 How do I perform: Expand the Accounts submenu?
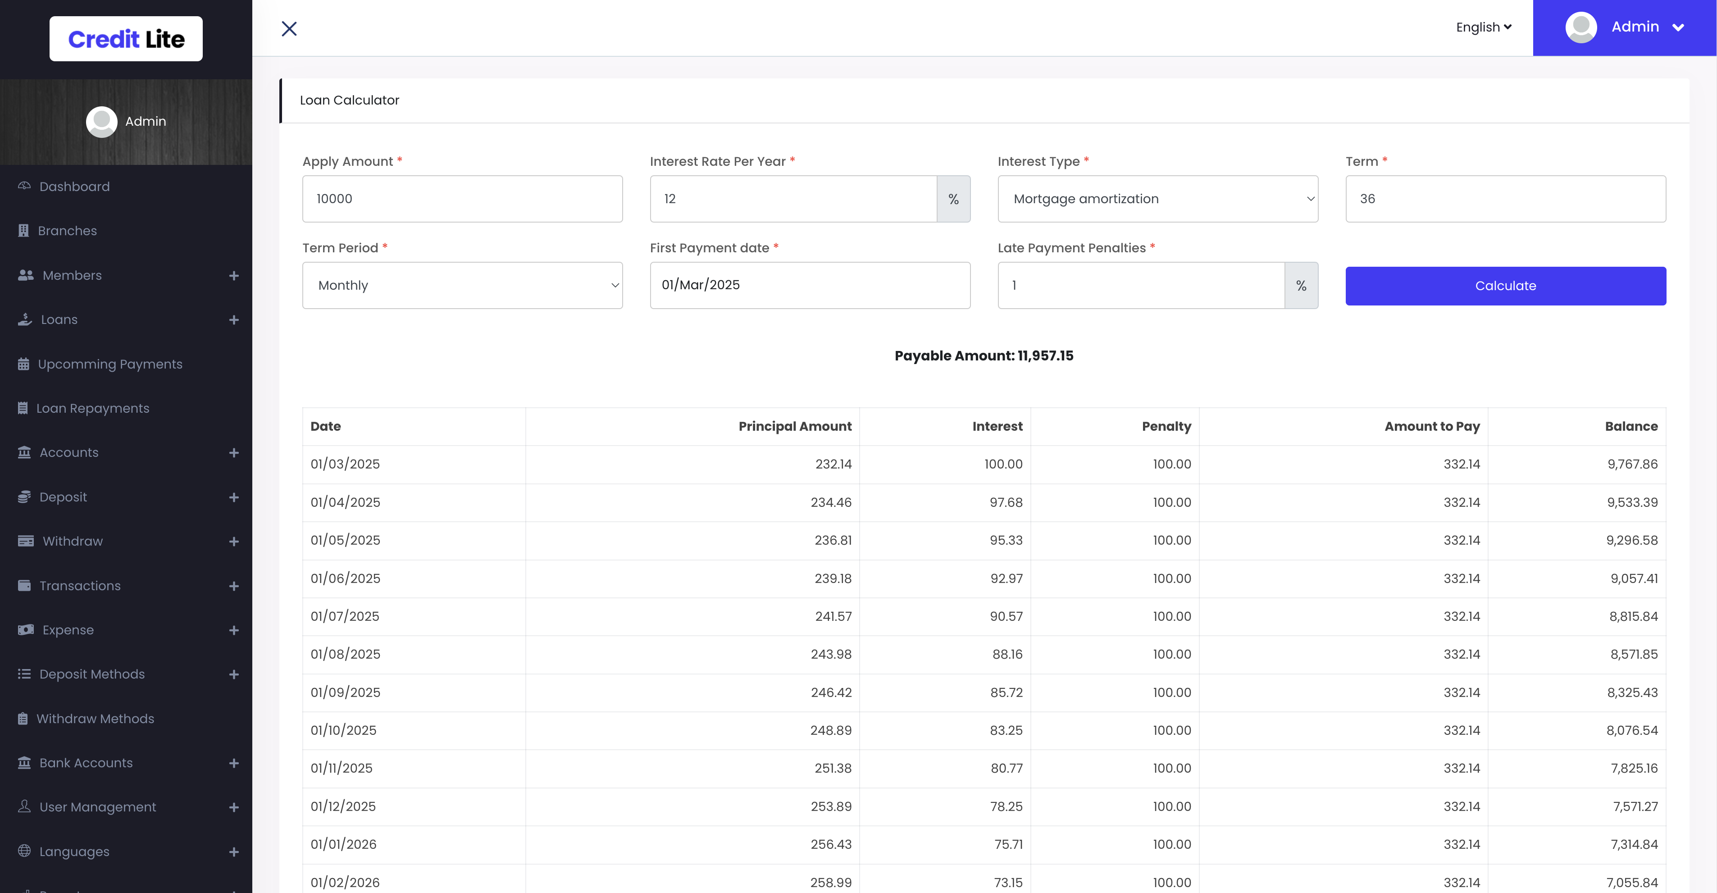click(x=234, y=452)
